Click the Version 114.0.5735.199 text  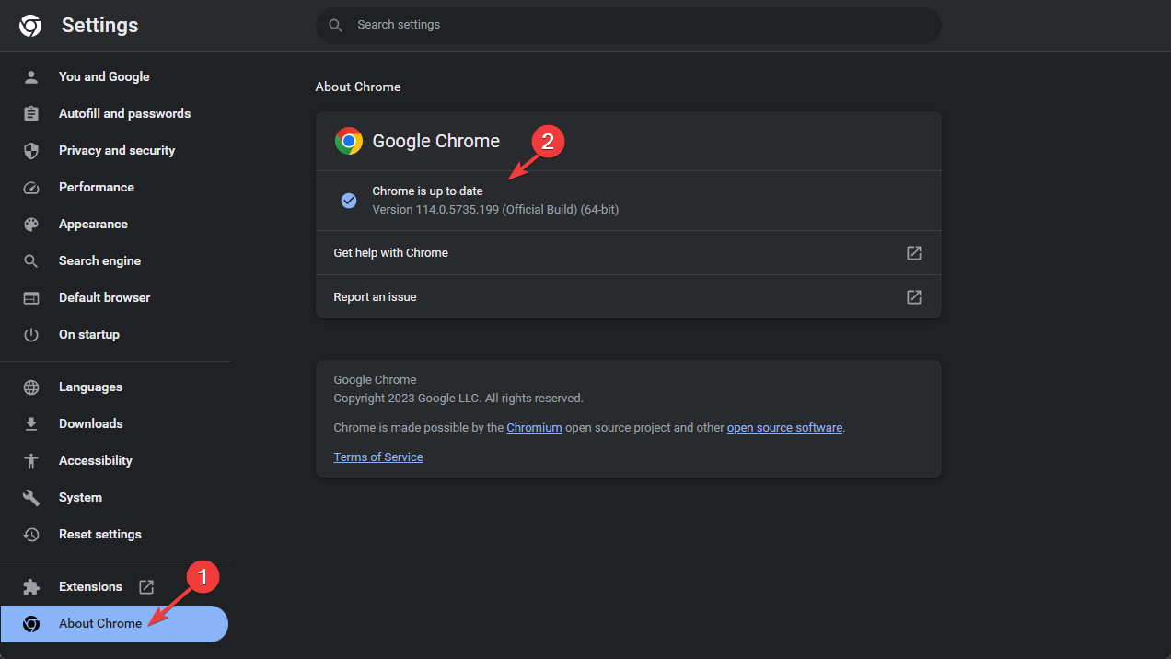click(x=495, y=209)
